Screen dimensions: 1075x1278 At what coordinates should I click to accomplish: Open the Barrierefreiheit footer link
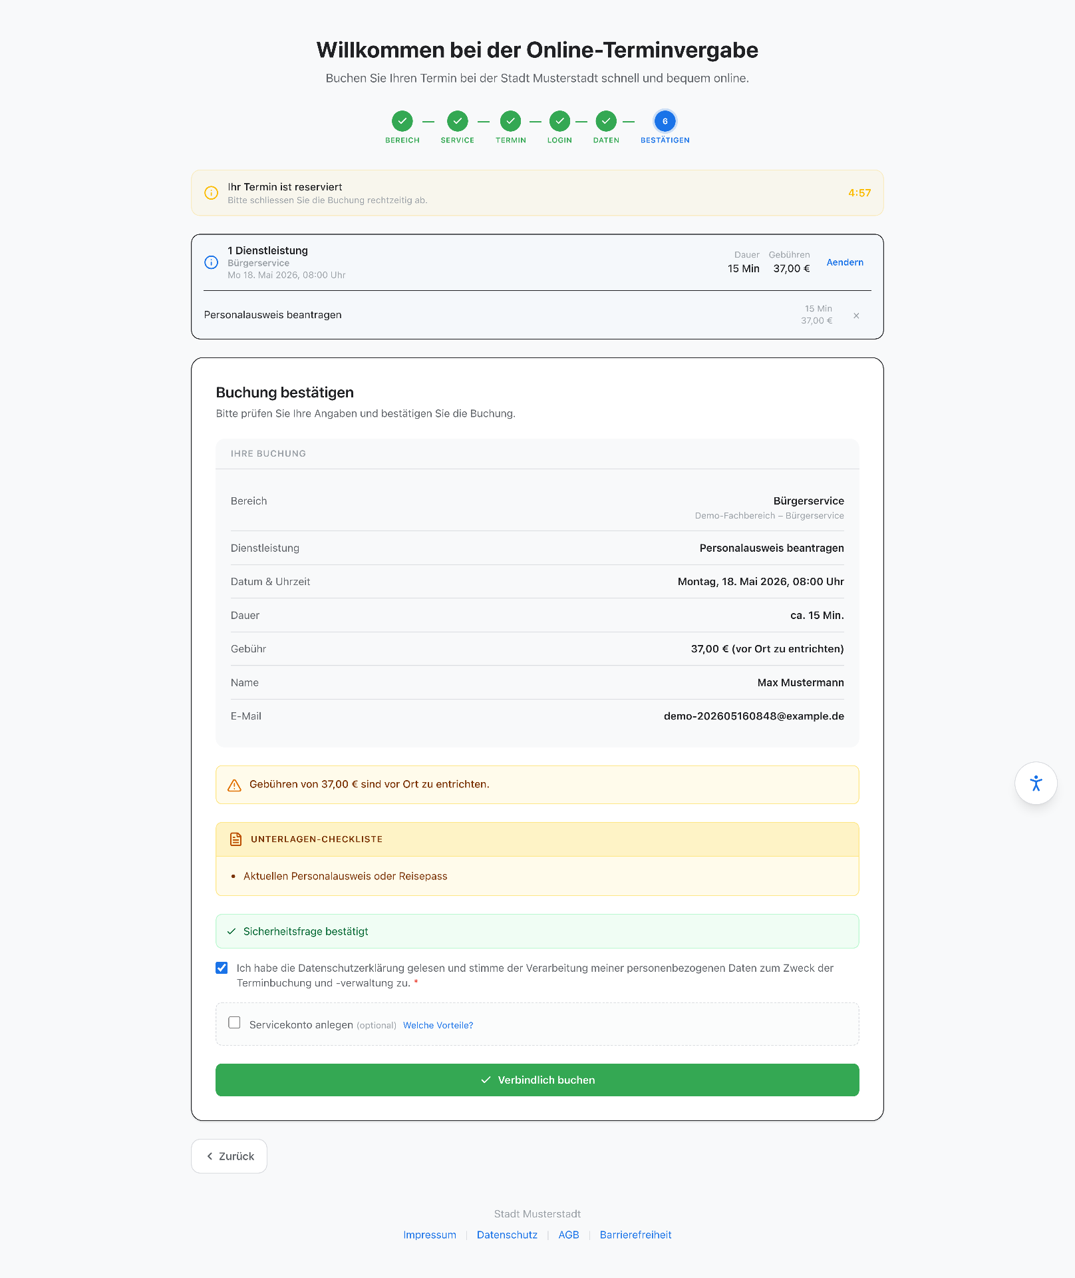[x=636, y=1235]
